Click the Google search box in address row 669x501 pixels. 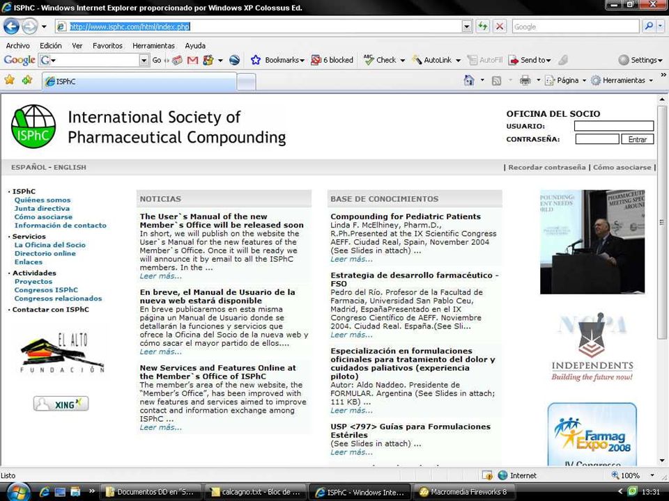pos(576,26)
